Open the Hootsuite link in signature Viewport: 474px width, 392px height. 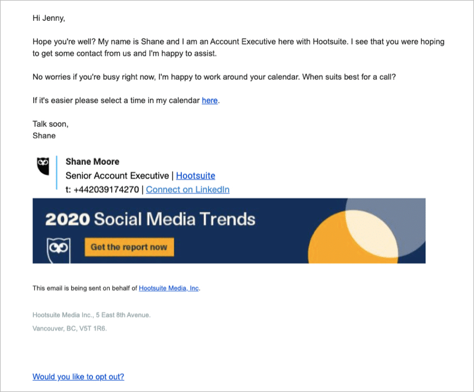[196, 176]
